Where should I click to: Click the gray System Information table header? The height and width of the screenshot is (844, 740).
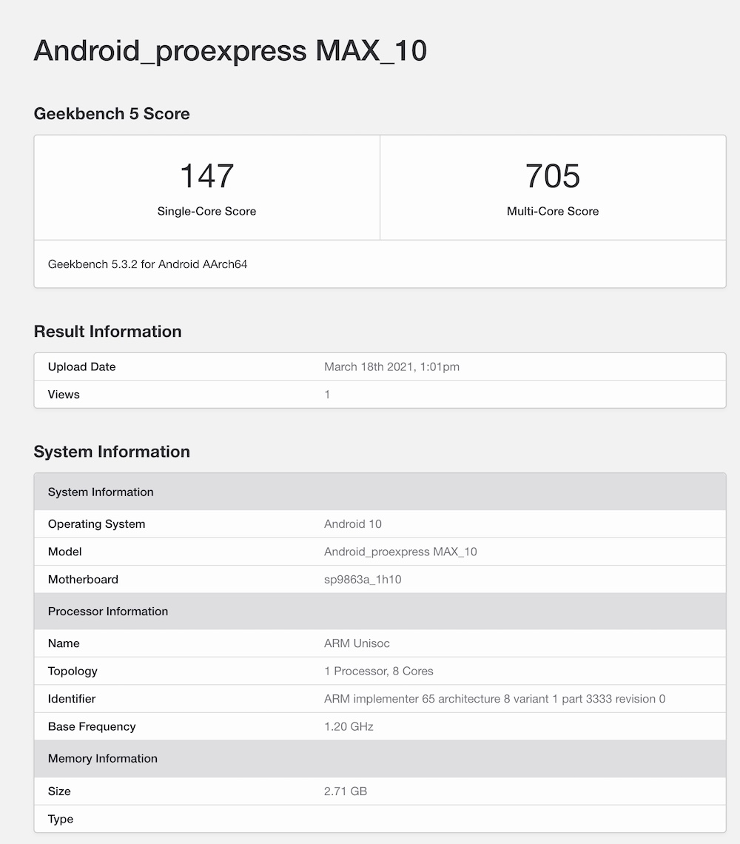pos(380,492)
